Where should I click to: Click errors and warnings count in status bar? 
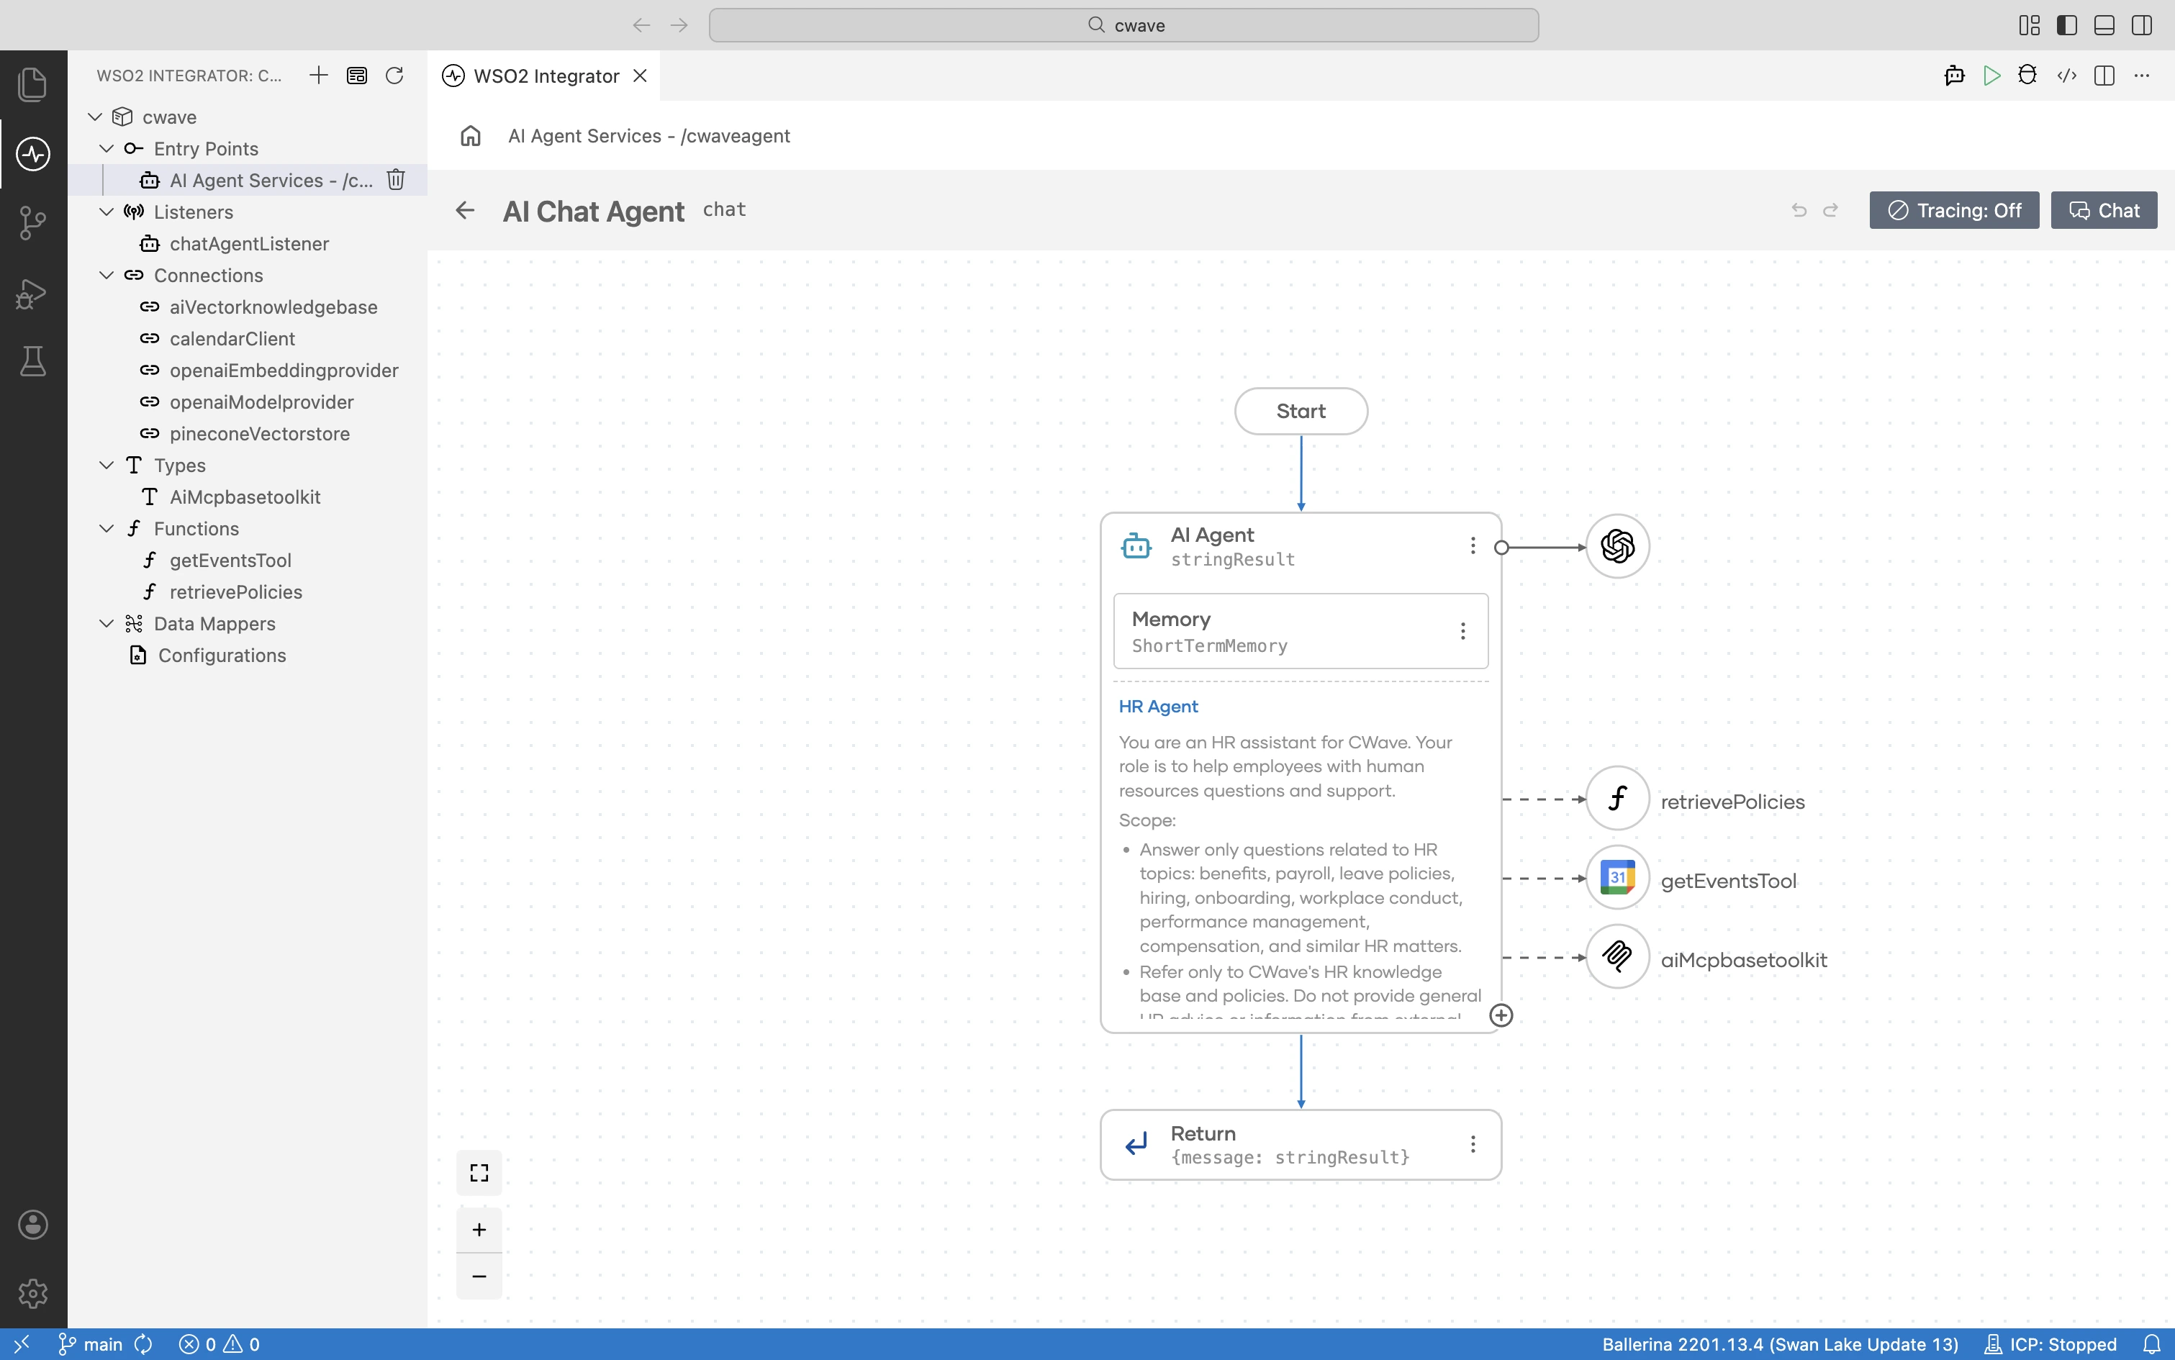(x=220, y=1344)
